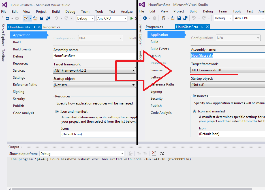
Task: Open Server Explorer side tab in left window
Action: (x=3, y=35)
